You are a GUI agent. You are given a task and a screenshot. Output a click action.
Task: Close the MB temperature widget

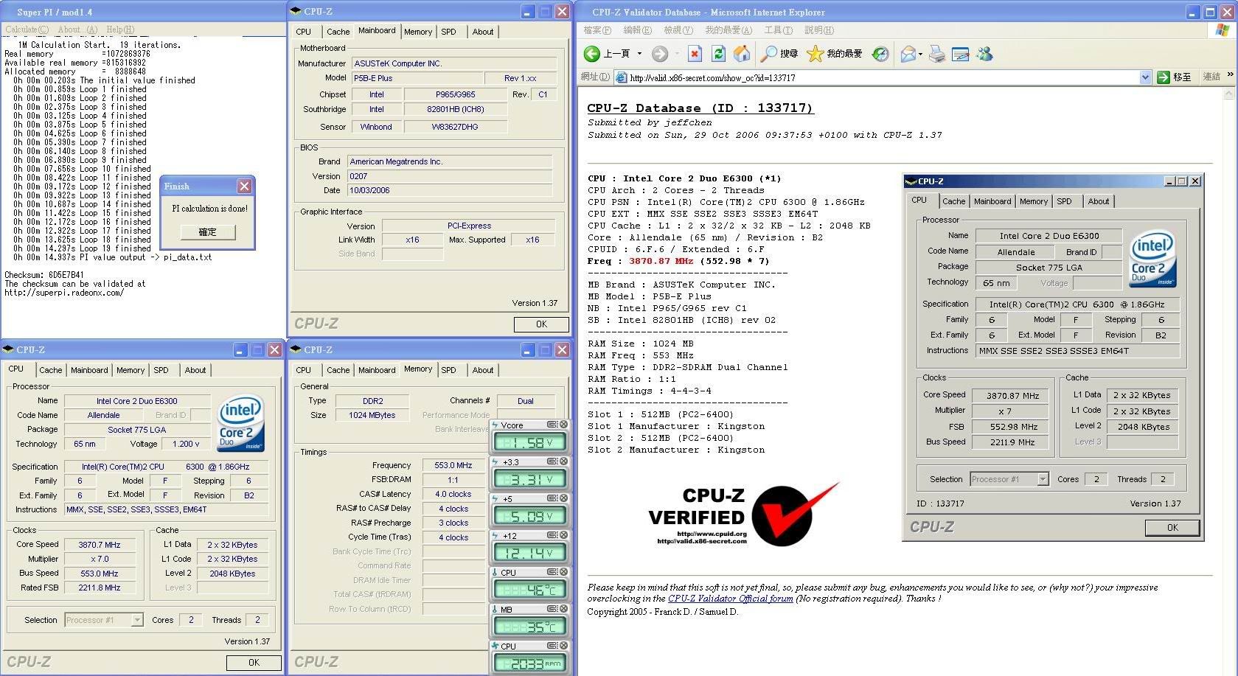click(563, 609)
